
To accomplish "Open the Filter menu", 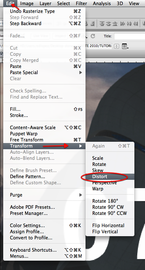I will tap(81, 3).
